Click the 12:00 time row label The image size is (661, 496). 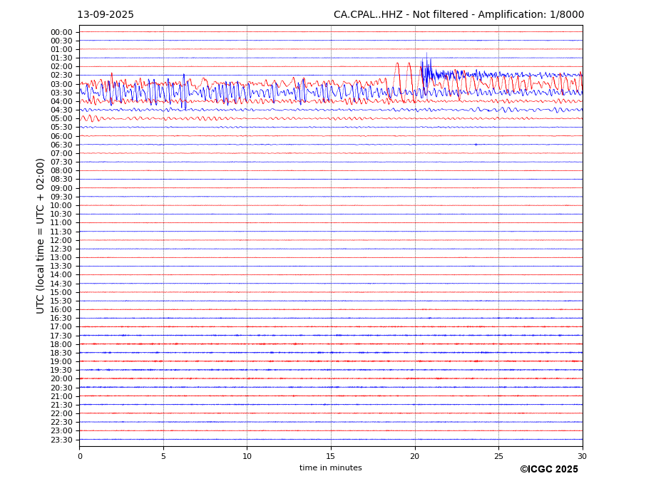tap(61, 241)
